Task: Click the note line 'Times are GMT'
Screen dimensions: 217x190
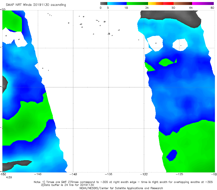Action: (56, 182)
